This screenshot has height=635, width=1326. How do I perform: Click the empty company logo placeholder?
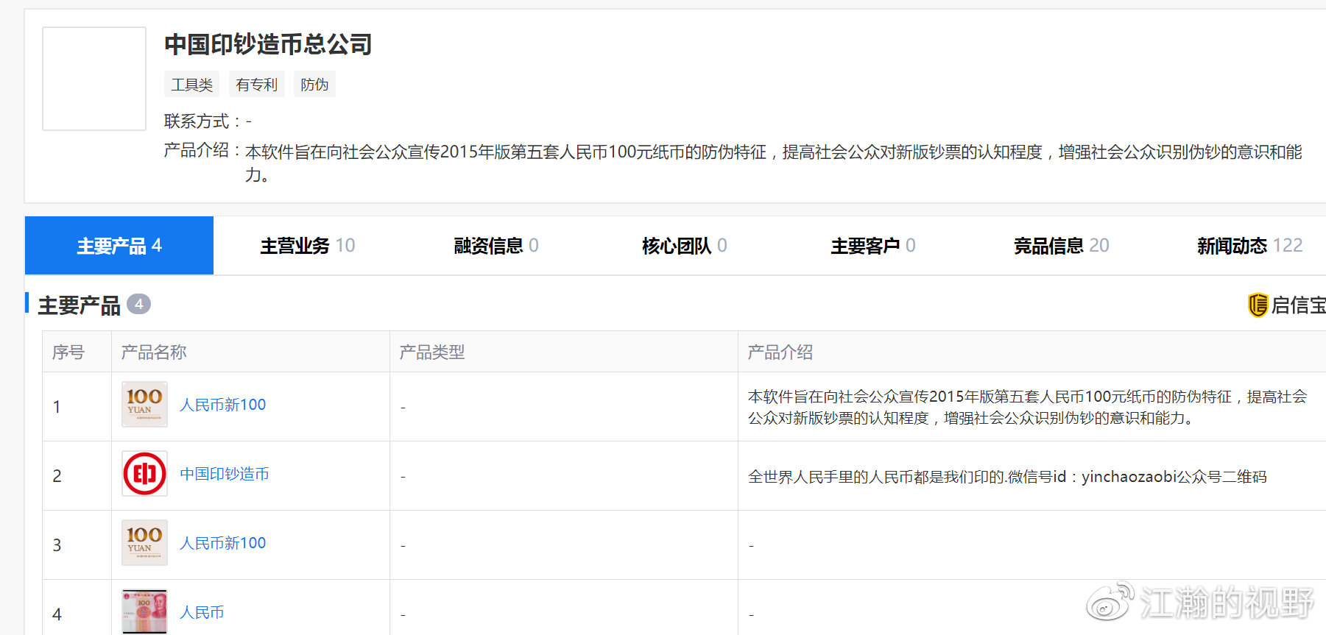[94, 79]
